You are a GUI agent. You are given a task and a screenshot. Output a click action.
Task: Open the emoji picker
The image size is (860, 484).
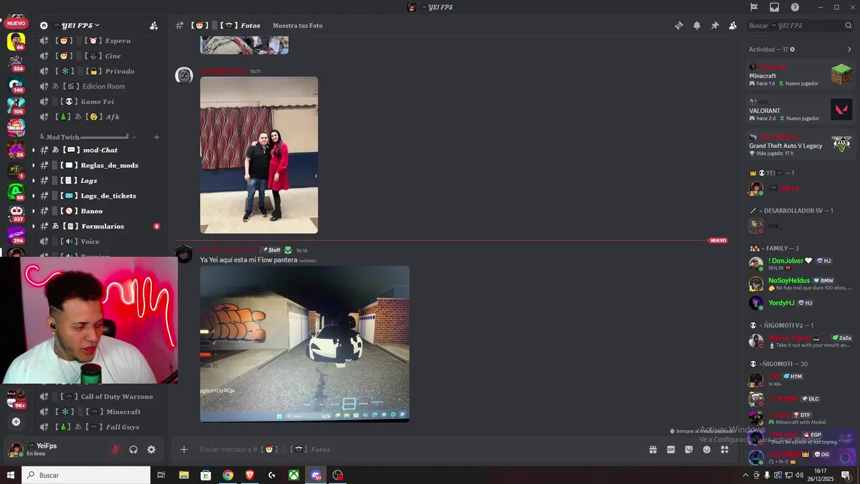pyautogui.click(x=707, y=450)
